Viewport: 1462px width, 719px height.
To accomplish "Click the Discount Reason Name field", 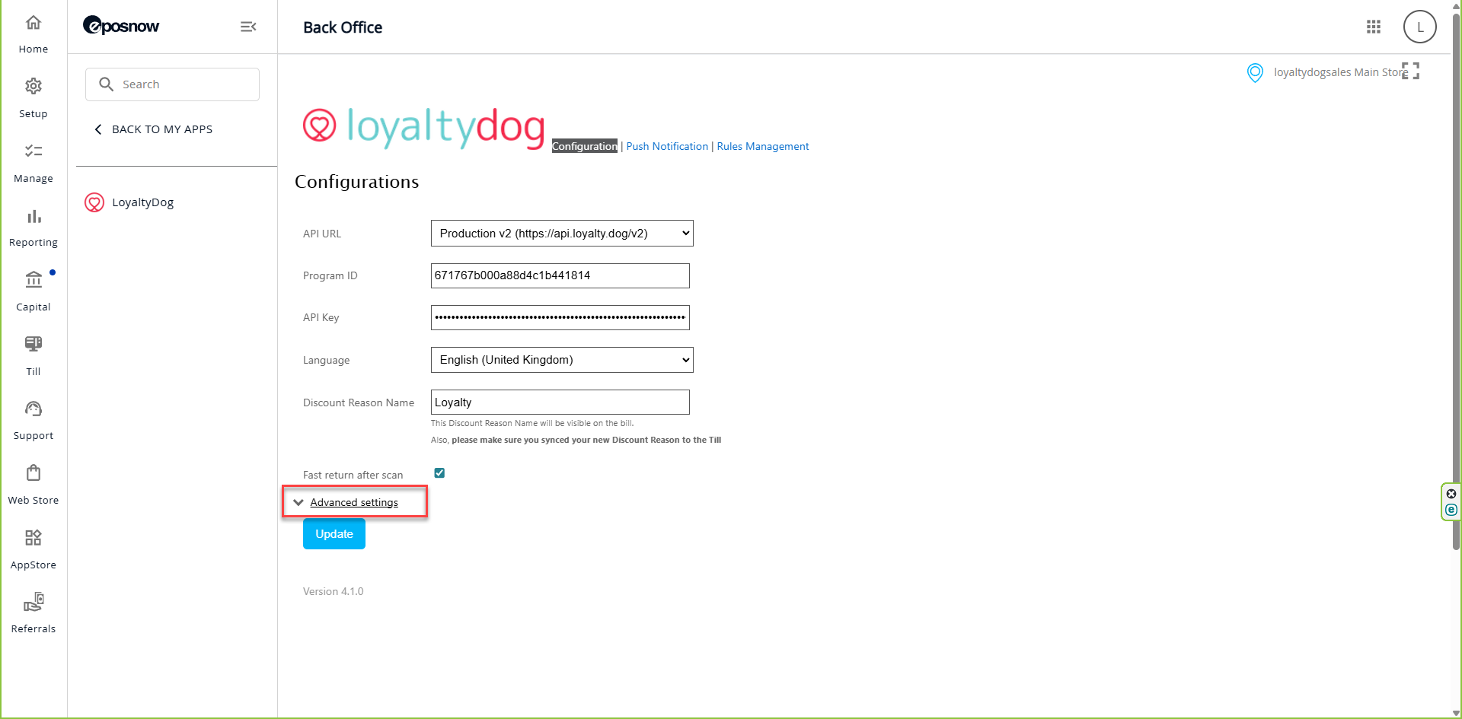I will [x=560, y=402].
